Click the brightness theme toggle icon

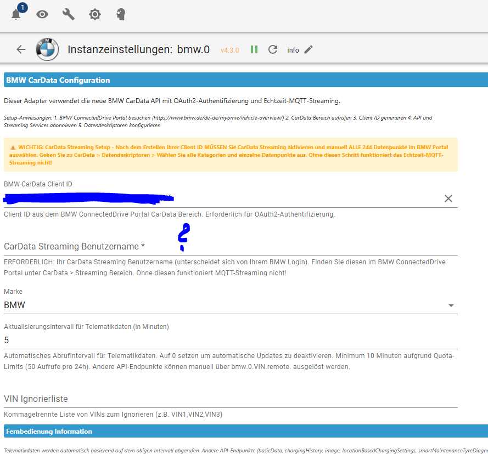[95, 14]
